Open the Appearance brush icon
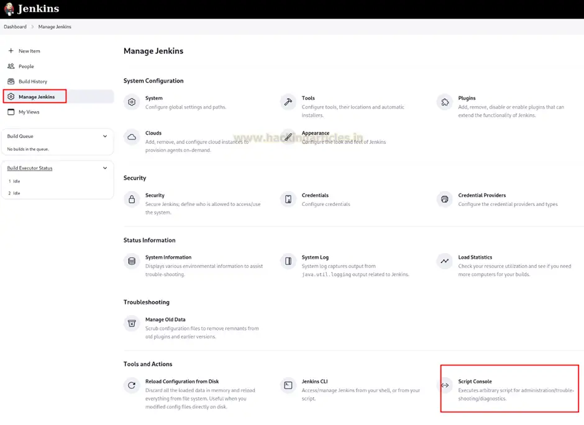 (288, 137)
